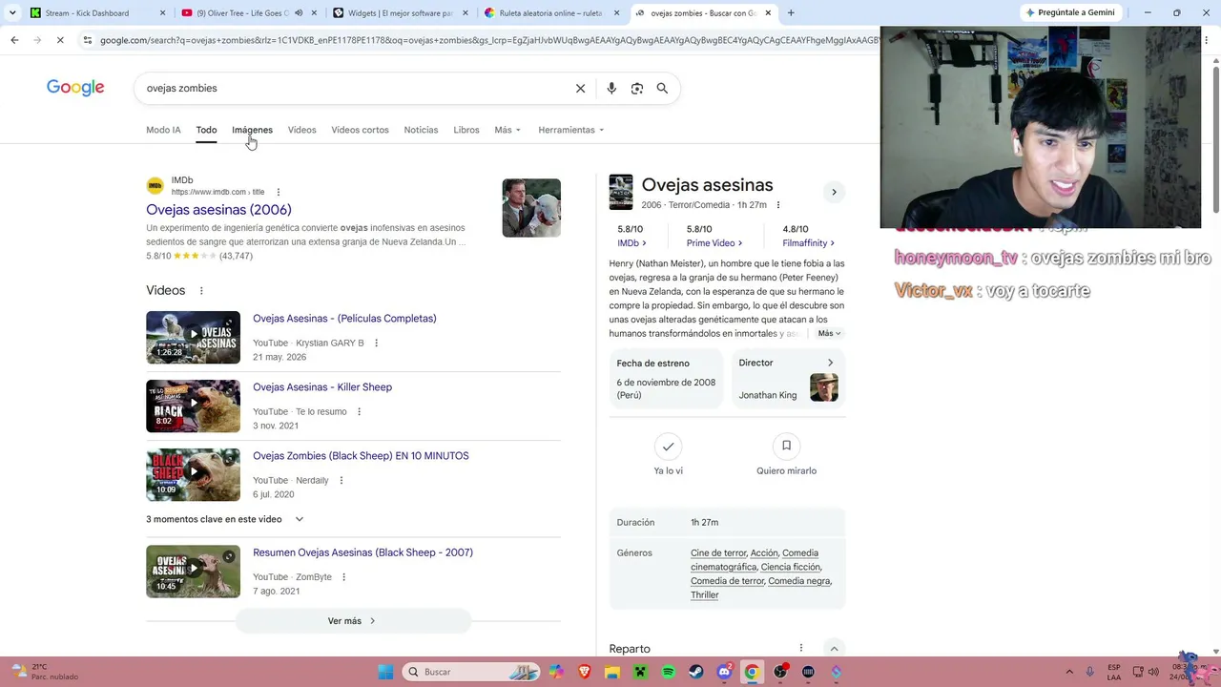
Task: Show hidden system tray icons
Action: tap(1069, 672)
